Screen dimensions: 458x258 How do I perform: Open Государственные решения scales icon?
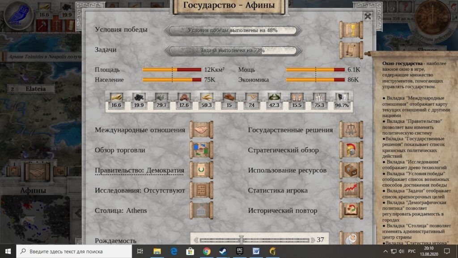pos(351,130)
